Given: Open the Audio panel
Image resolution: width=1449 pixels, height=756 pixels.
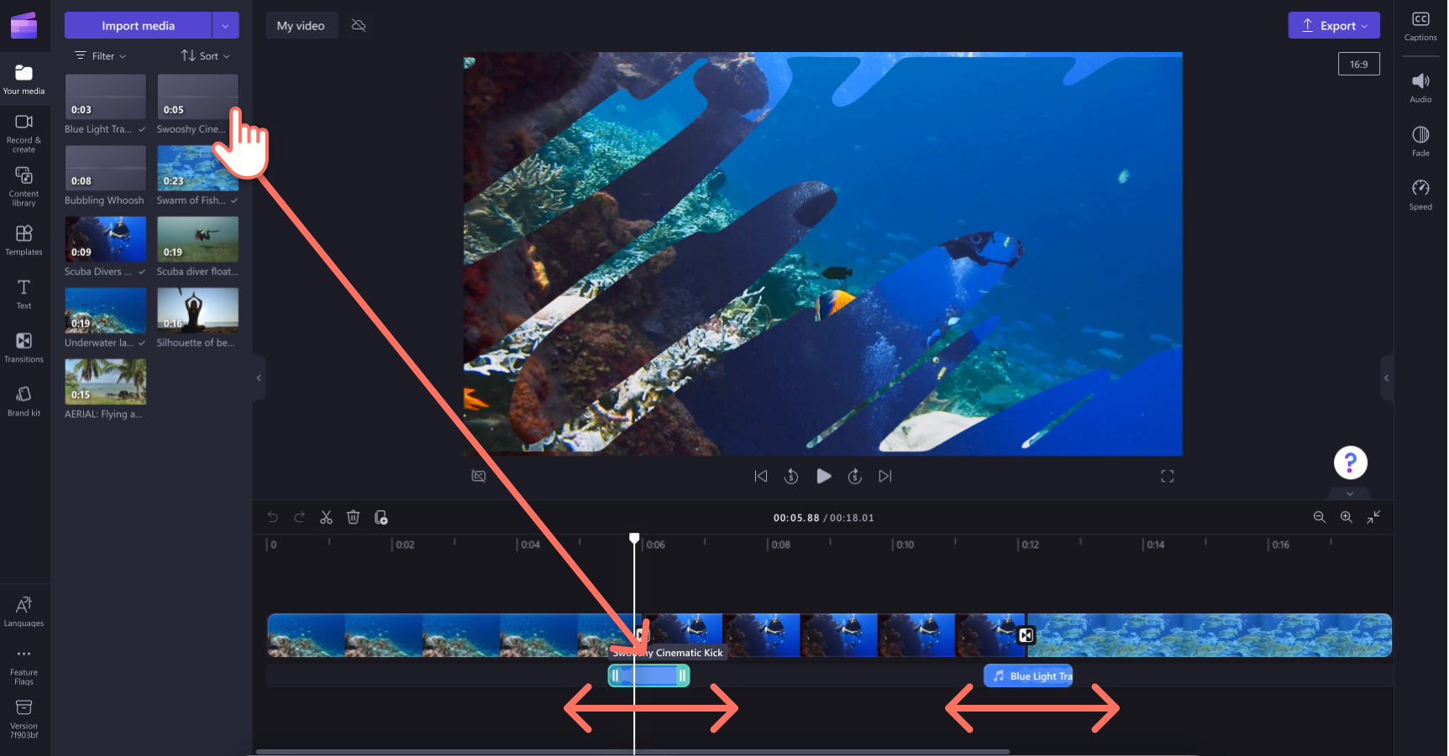Looking at the screenshot, I should click(1420, 87).
